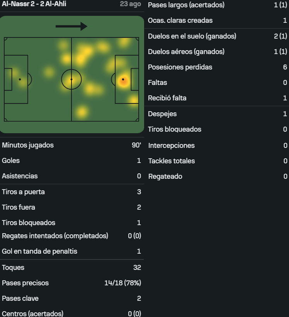289x317 pixels.
Task: Click the Asistencias stat row
Action: (72, 176)
